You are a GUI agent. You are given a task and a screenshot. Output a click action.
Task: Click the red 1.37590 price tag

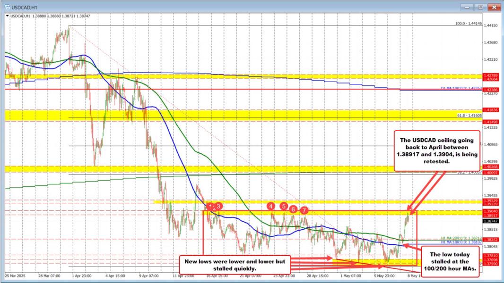491,264
